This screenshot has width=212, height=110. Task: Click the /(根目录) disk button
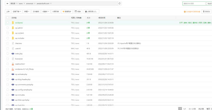click(x=91, y=11)
